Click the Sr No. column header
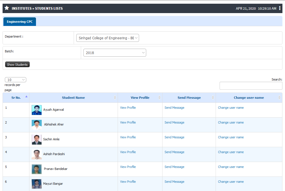Viewport: 285px width, 191px height. click(16, 98)
